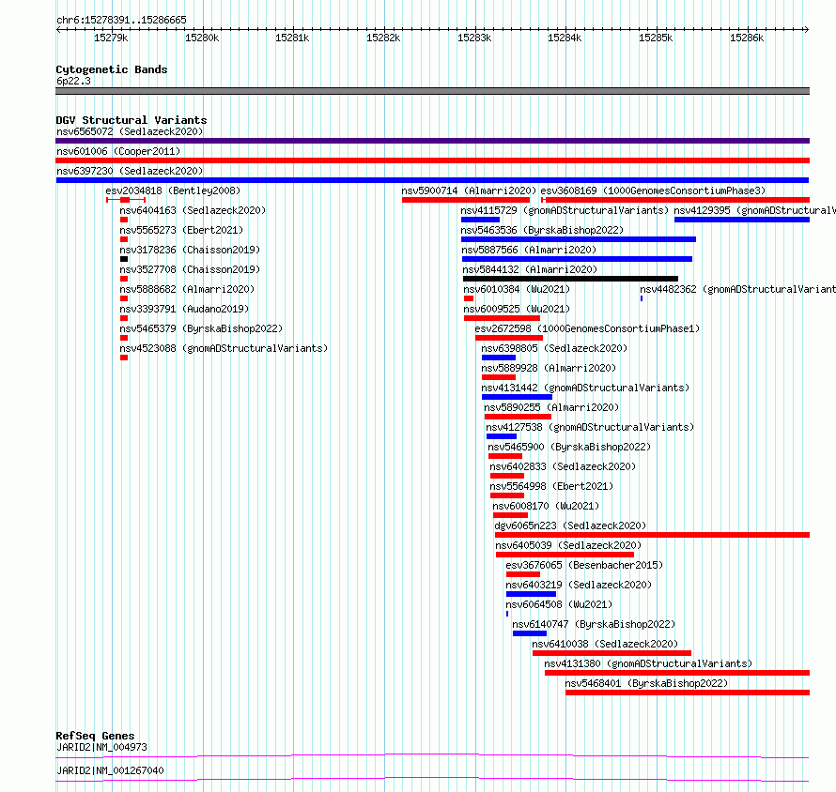Click the nsv6402833 (Sedlazeck2020) text

click(563, 466)
